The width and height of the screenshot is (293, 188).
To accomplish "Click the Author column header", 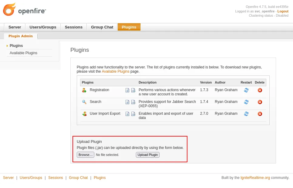I will coord(220,82).
